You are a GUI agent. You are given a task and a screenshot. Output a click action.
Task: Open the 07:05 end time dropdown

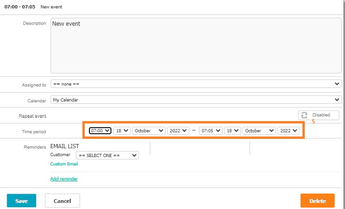pyautogui.click(x=210, y=131)
